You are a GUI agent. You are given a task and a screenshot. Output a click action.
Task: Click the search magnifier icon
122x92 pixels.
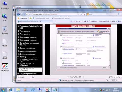[119, 14]
